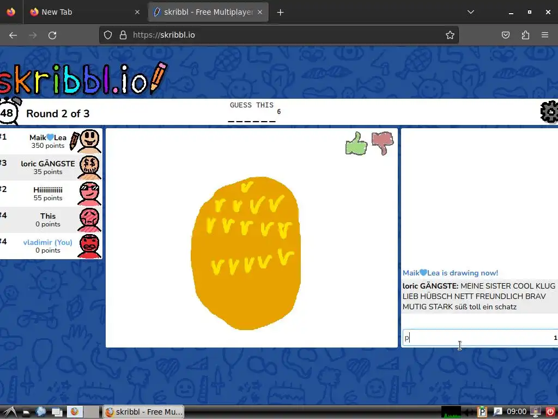Click the red power button in tray
The image size is (558, 419).
[550, 412]
